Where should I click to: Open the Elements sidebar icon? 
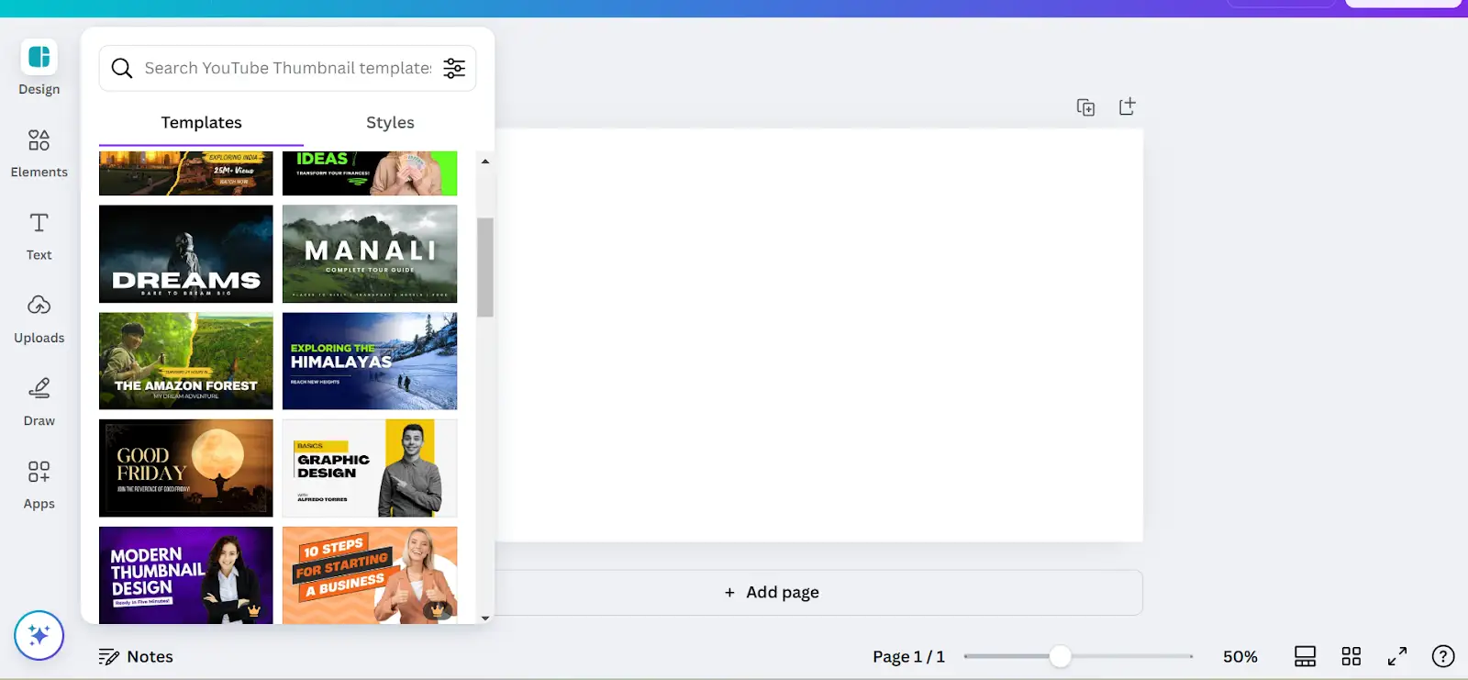click(39, 140)
